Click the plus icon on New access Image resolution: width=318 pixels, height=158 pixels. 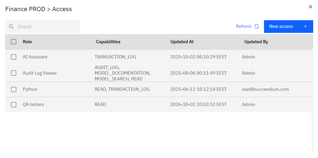pos(305,27)
